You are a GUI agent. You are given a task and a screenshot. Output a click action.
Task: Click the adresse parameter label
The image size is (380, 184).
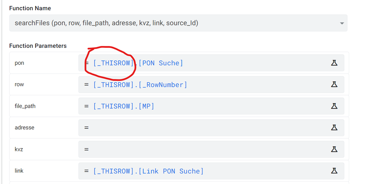click(24, 127)
